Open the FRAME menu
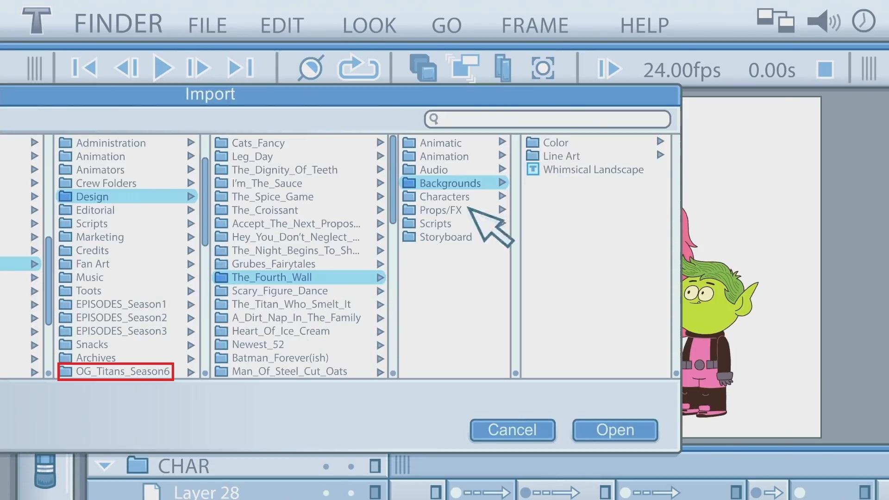 point(535,25)
